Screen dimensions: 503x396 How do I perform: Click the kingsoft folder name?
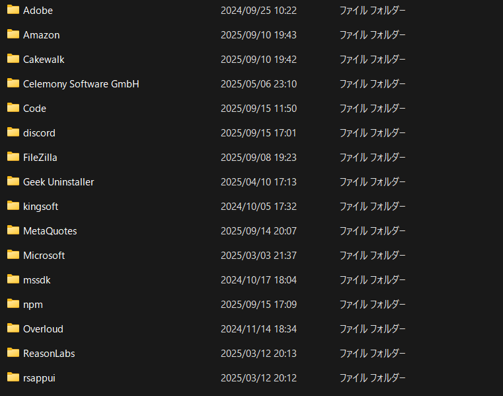point(40,207)
